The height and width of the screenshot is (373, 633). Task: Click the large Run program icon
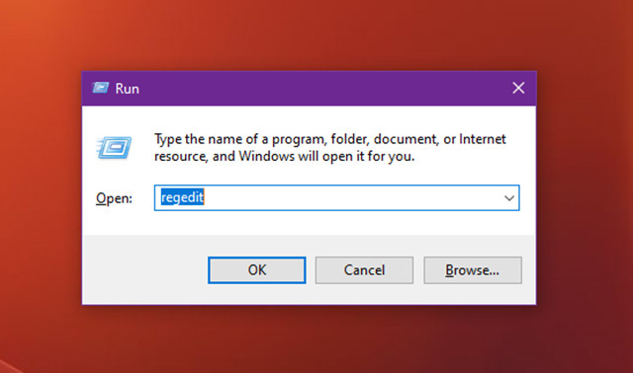(x=115, y=147)
